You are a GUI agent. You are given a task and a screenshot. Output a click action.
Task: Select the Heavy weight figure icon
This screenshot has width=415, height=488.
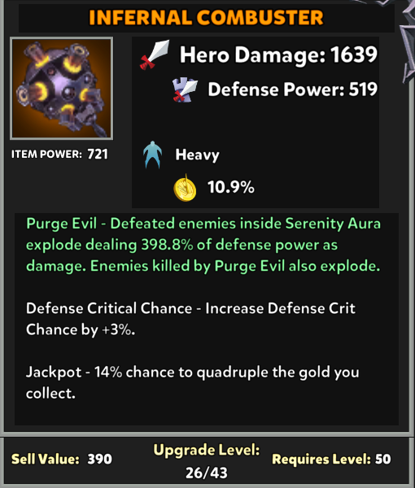point(152,155)
